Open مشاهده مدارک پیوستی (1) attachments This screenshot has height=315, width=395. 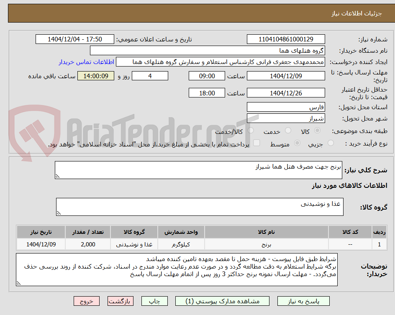(x=222, y=301)
